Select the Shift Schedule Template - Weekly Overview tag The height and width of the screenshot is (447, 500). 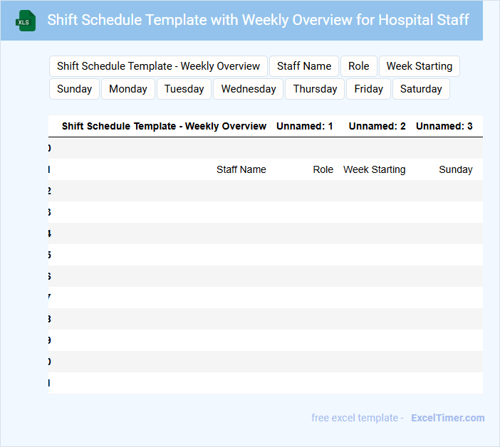coord(158,66)
